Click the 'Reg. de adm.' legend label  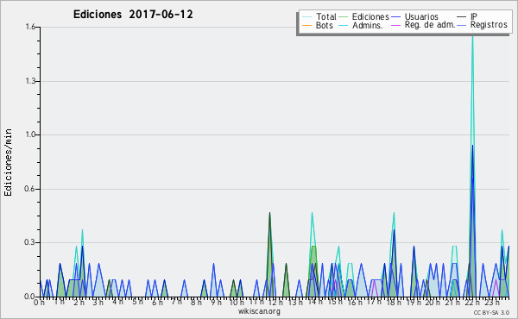[430, 25]
